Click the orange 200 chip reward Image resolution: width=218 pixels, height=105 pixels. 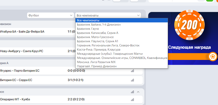point(189,25)
